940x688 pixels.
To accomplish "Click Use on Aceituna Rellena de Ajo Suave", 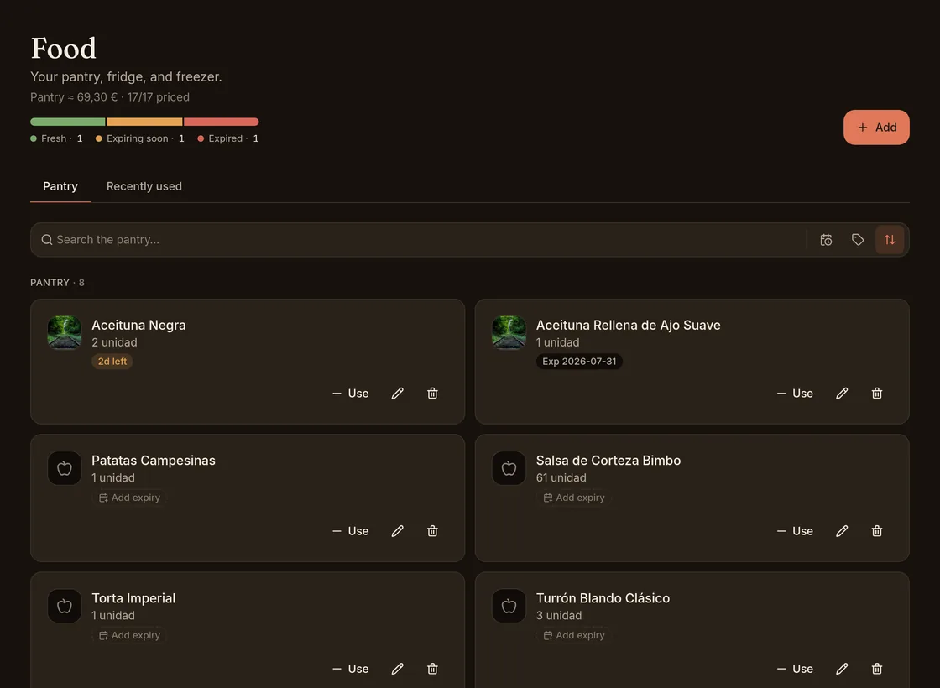I will pyautogui.click(x=795, y=394).
